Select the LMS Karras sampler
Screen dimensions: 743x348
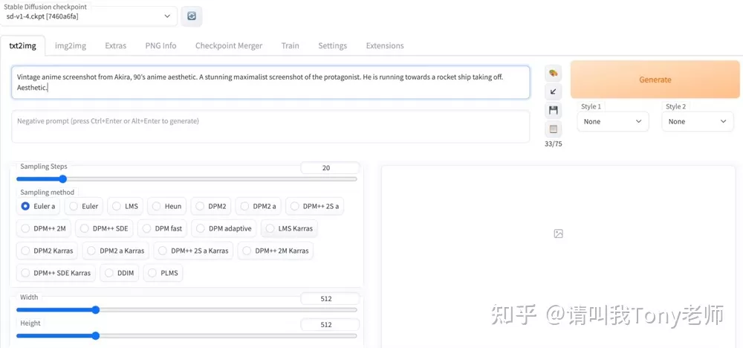pos(290,228)
